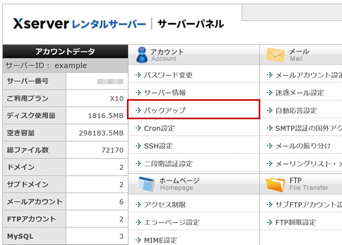The image size is (342, 245).
Task: Click the メール Mail section header
Action: point(301,55)
